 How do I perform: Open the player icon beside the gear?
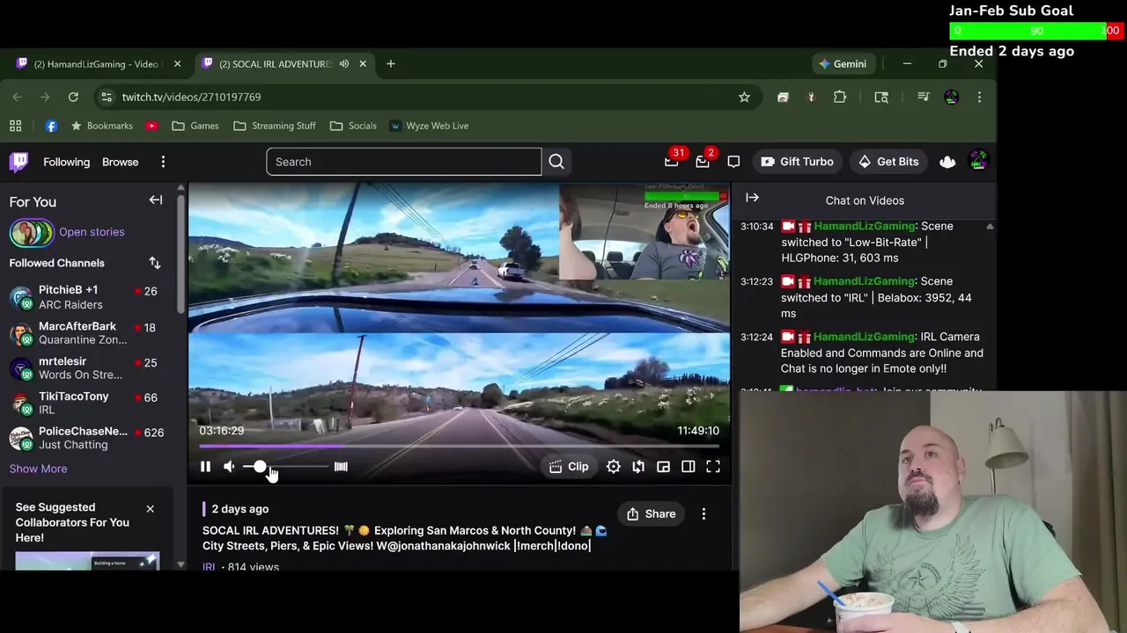pos(638,467)
